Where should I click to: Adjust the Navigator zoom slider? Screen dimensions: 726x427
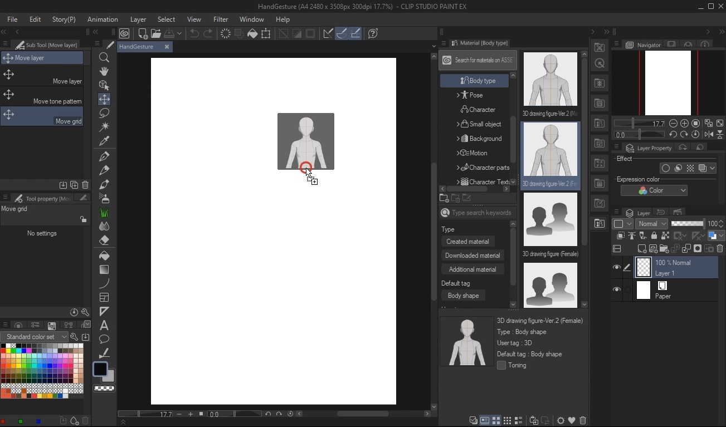click(633, 124)
